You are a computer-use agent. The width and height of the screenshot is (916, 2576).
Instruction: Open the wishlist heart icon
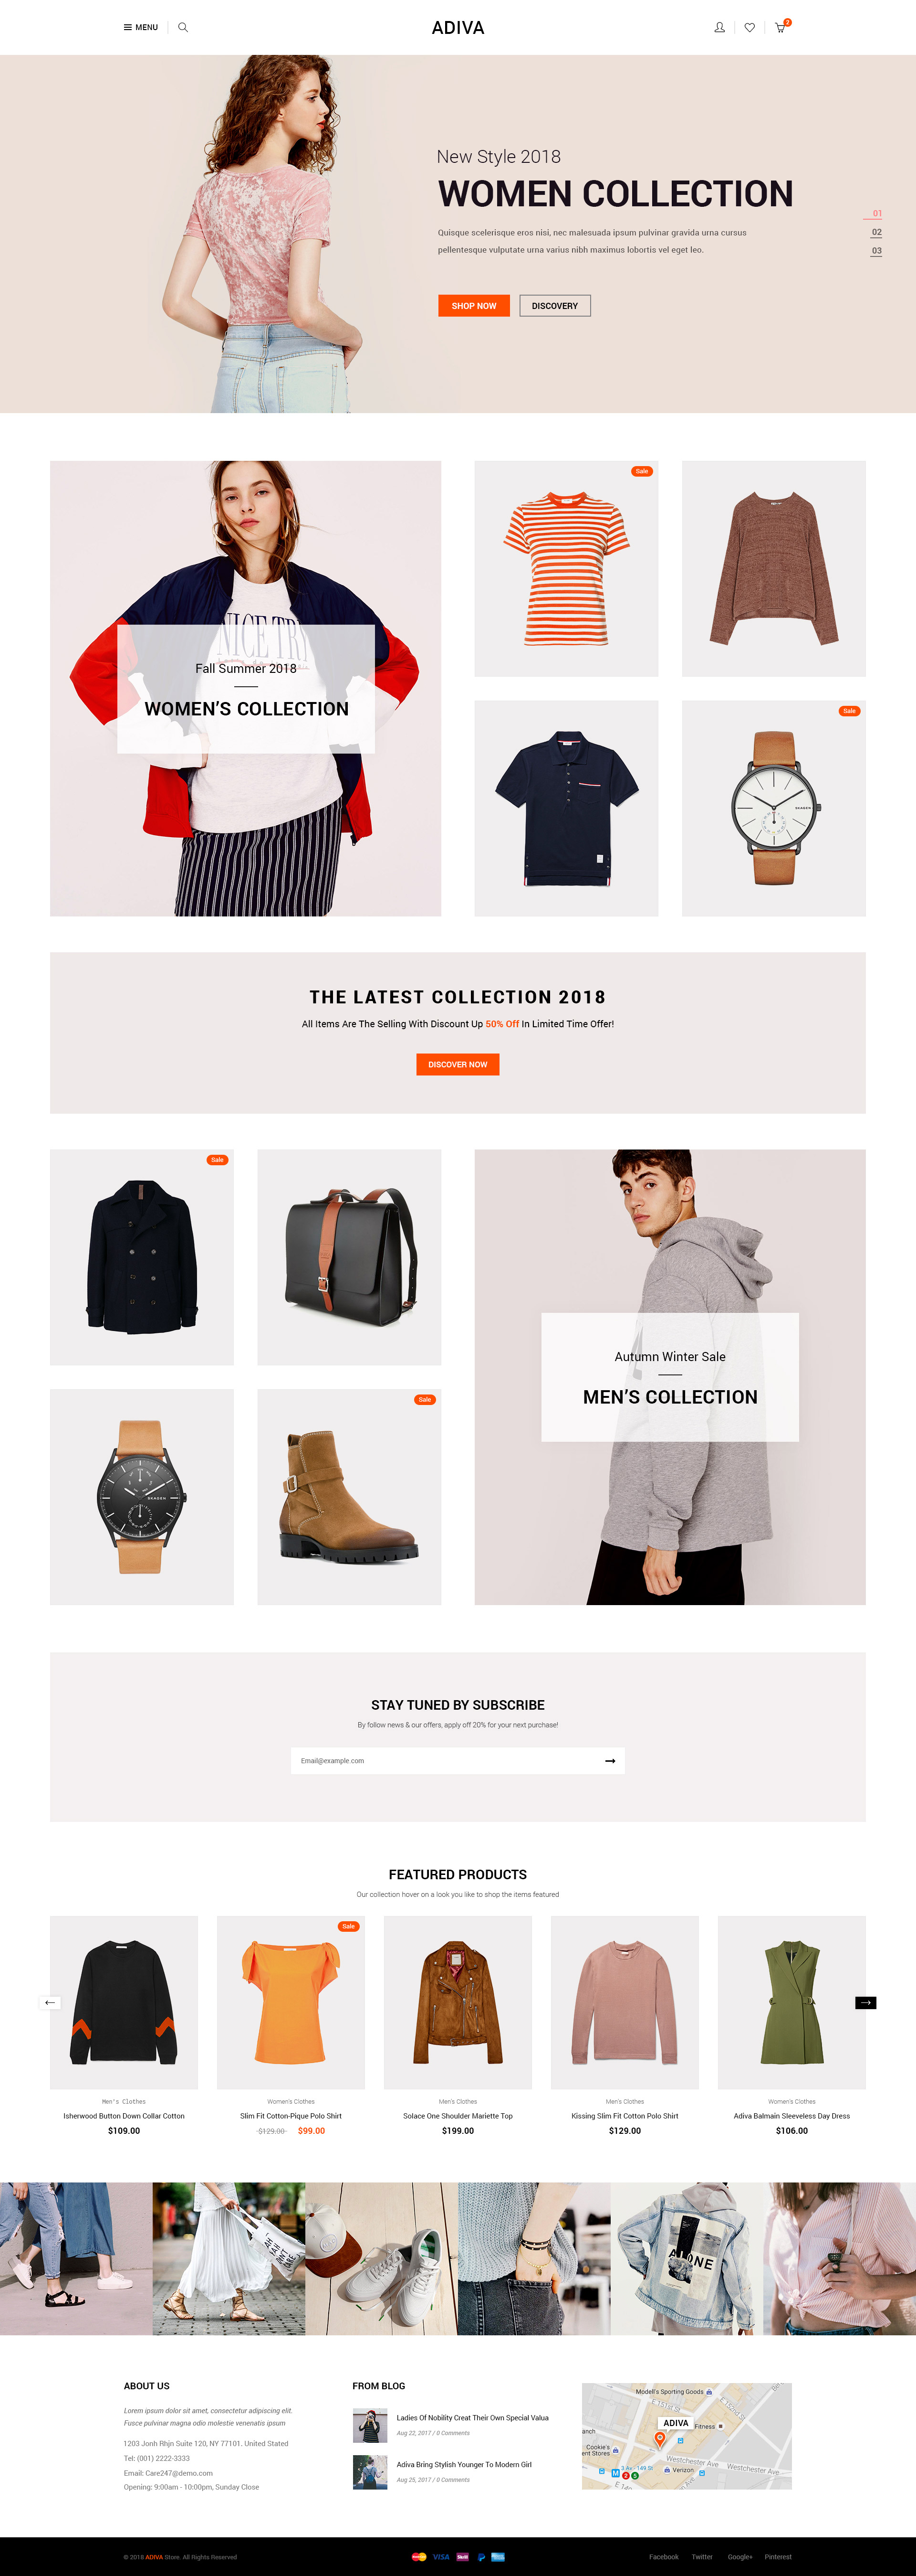pyautogui.click(x=749, y=28)
